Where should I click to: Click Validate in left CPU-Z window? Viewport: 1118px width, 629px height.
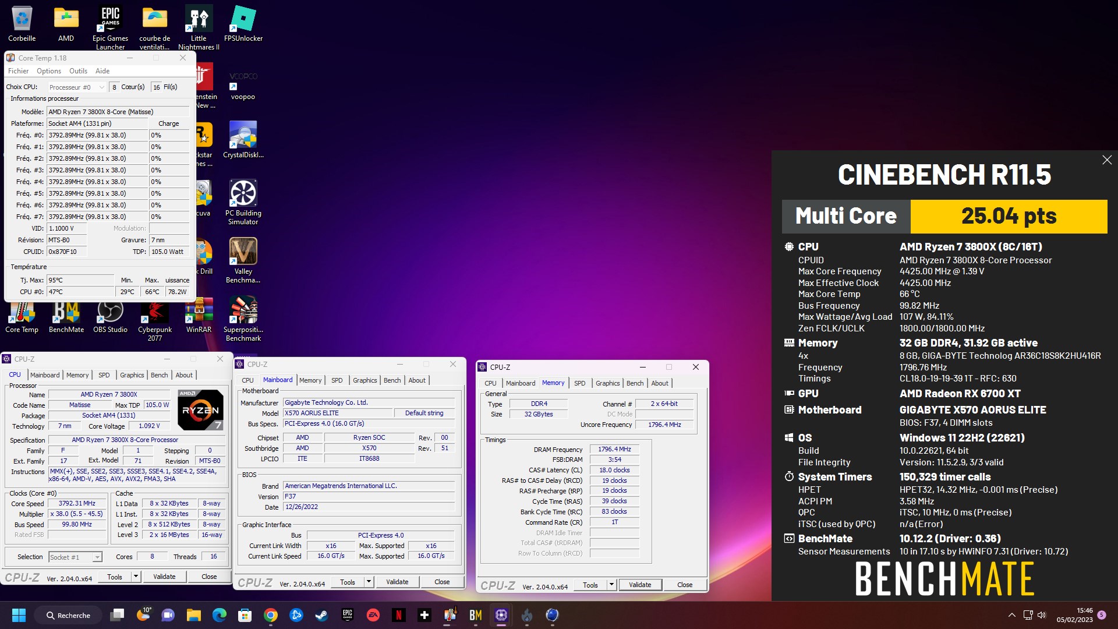tap(164, 577)
